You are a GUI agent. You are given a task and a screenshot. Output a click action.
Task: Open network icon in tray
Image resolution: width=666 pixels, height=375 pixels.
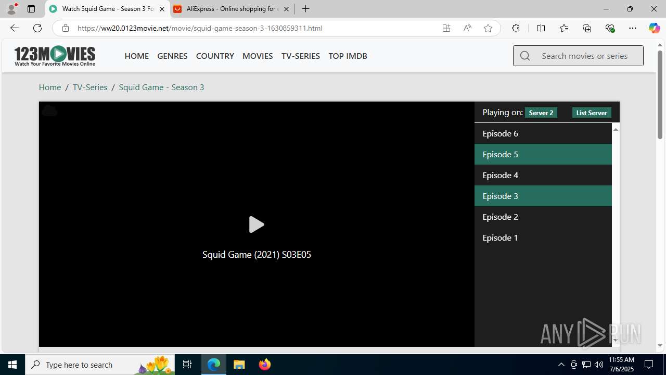coord(586,365)
